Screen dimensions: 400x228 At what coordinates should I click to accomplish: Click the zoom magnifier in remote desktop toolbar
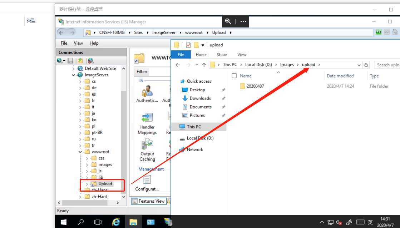click(x=228, y=21)
